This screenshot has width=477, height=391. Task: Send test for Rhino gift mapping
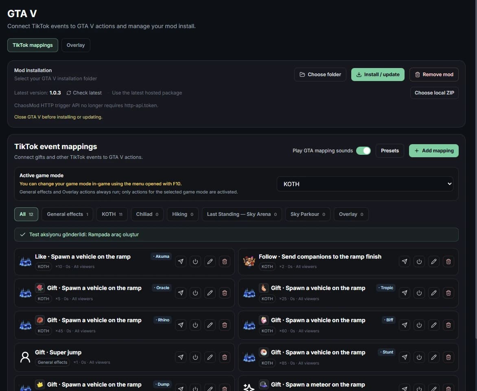pyautogui.click(x=181, y=325)
